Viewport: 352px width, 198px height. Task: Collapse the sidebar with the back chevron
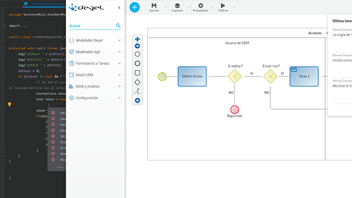point(119,8)
